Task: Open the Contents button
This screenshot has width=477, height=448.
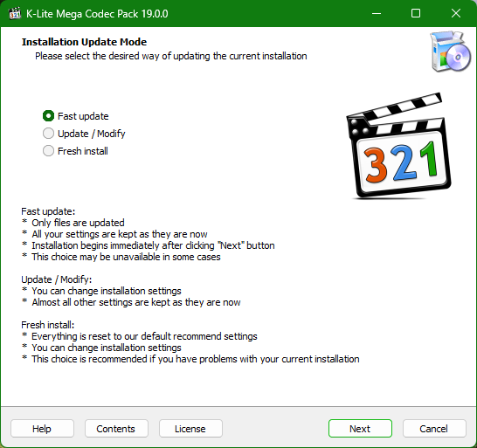Action: coord(116,429)
